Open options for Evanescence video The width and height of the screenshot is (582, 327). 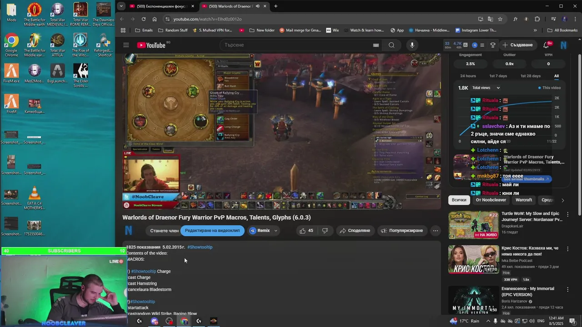coord(567,289)
